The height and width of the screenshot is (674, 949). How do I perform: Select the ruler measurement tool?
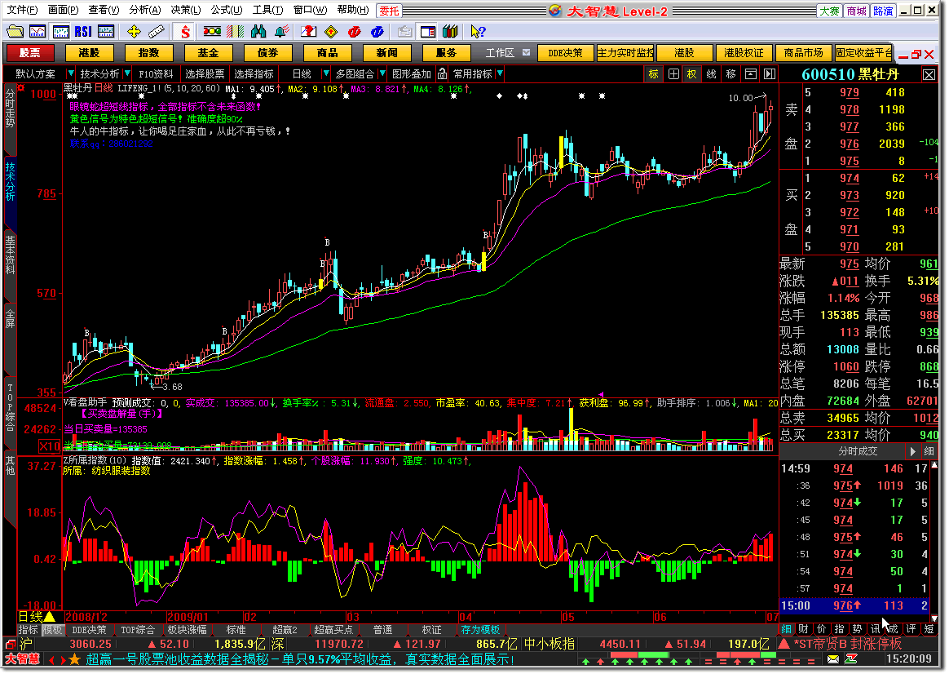point(157,32)
